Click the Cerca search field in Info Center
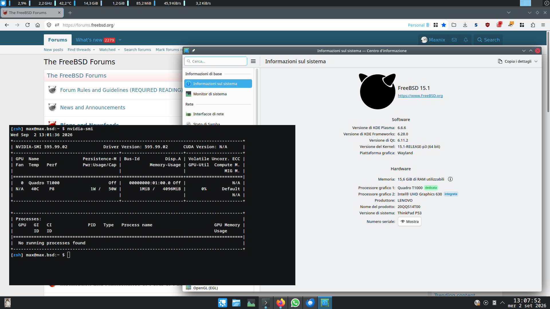 click(x=216, y=61)
